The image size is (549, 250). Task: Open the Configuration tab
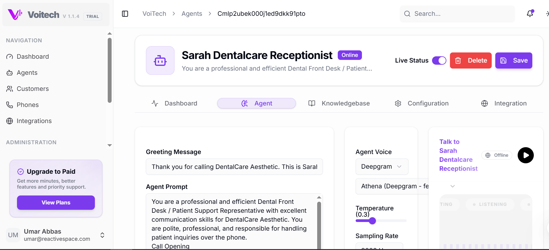422,103
